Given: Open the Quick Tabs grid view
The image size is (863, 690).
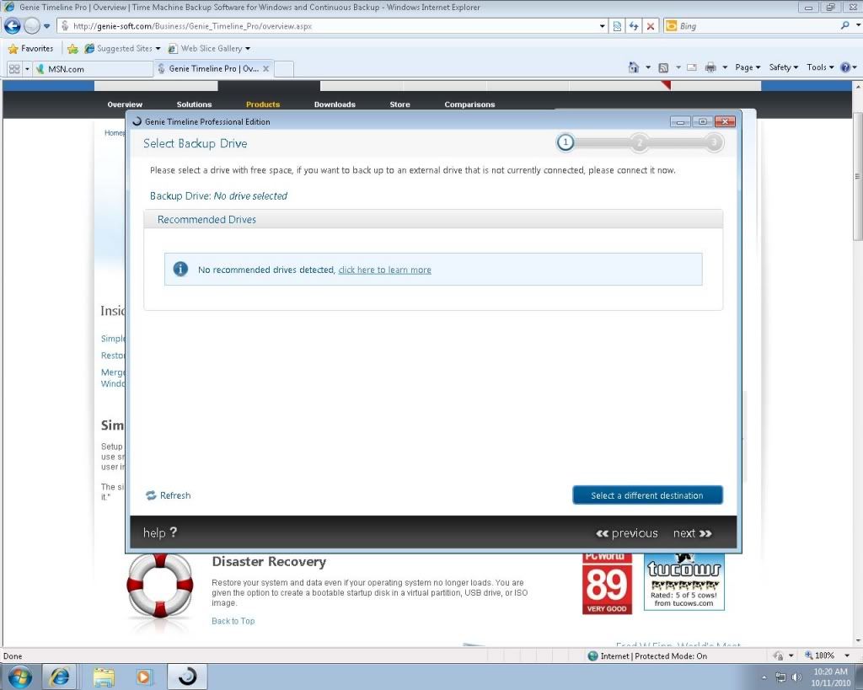Looking at the screenshot, I should tap(14, 69).
